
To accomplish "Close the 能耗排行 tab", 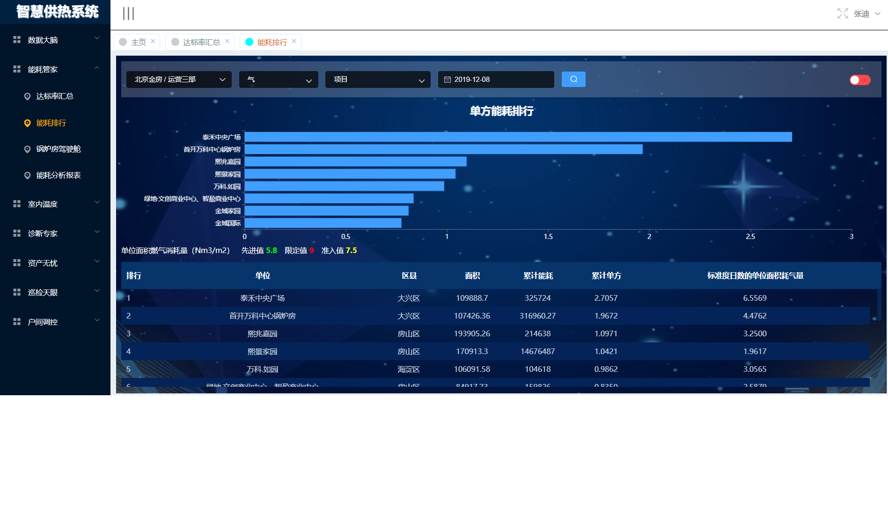I will coord(294,41).
